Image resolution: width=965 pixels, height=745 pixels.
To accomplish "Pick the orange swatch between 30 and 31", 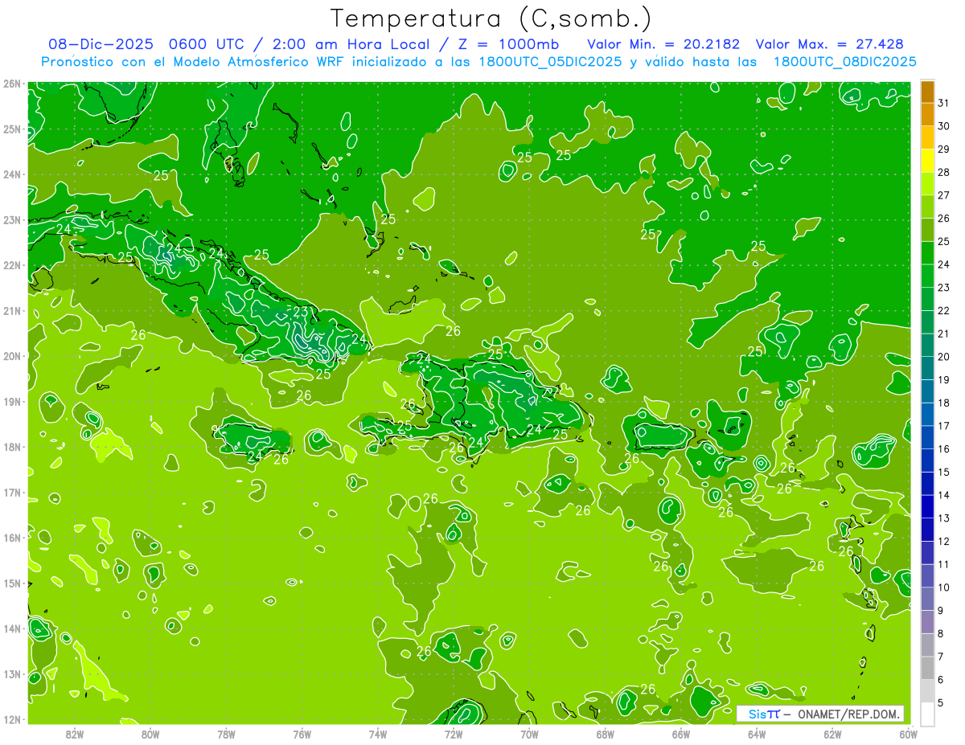I will coord(927,114).
